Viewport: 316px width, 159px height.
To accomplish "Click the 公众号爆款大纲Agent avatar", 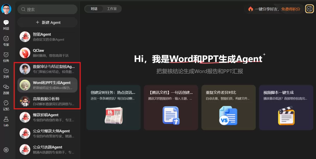I will pos(25,133).
